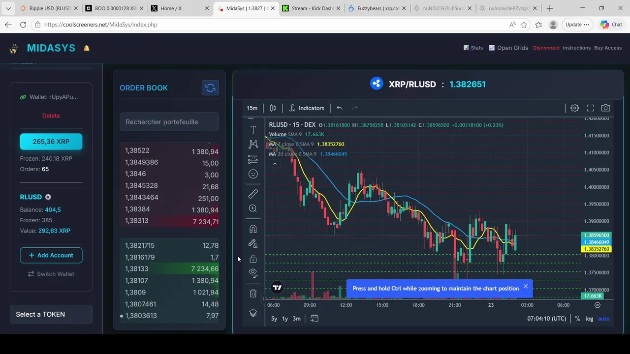Select the 3m date range
This screenshot has width=630, height=354.
[x=297, y=319]
